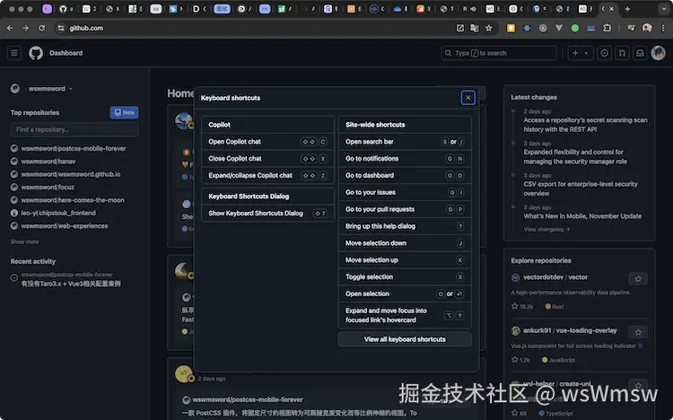Screen dimensions: 673x420
Task: Reload the github.com page
Action: coord(41,28)
